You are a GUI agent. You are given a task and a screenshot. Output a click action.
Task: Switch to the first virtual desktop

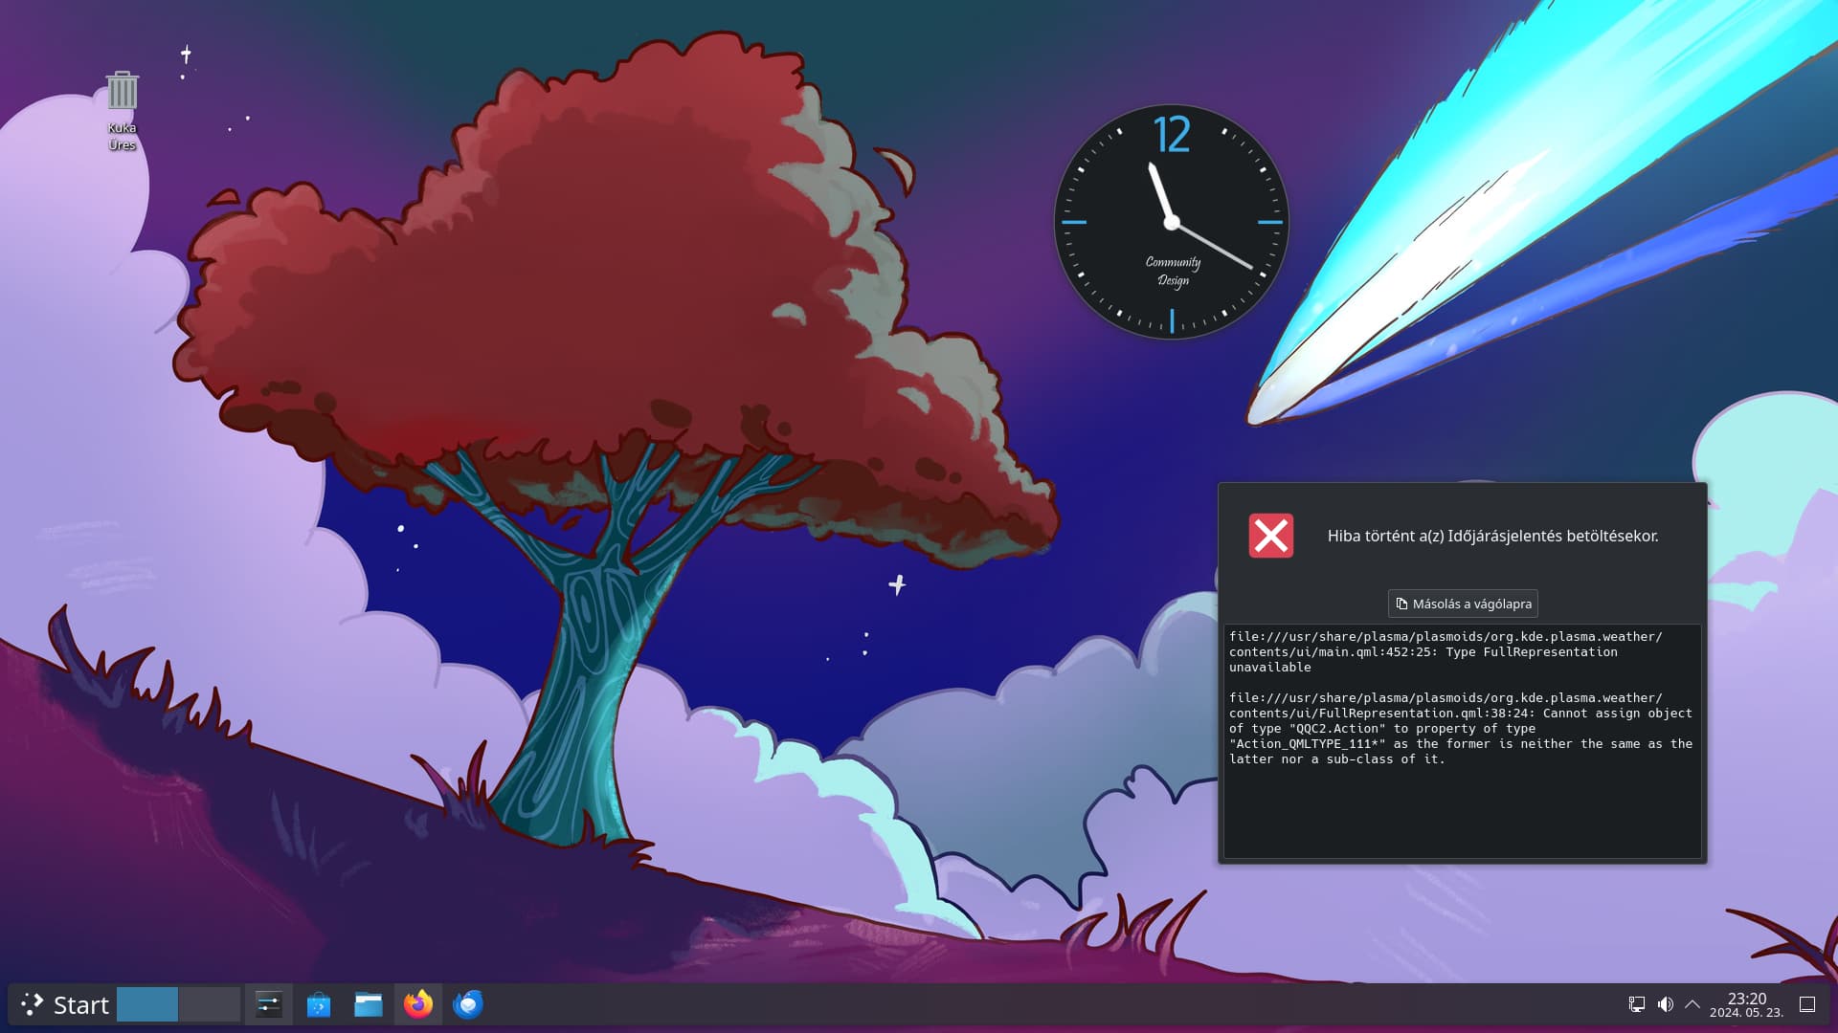tap(147, 1004)
